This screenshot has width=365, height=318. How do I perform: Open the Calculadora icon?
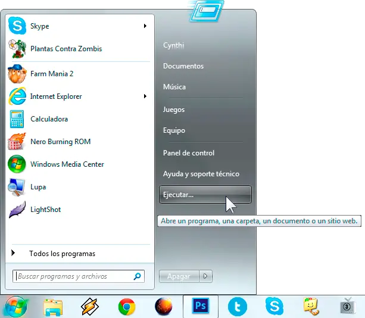17,119
